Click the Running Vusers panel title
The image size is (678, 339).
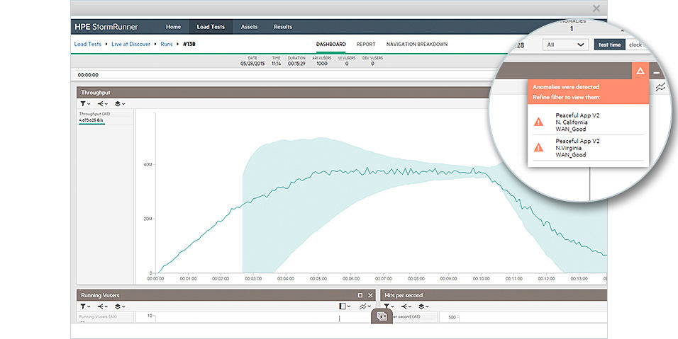[100, 295]
